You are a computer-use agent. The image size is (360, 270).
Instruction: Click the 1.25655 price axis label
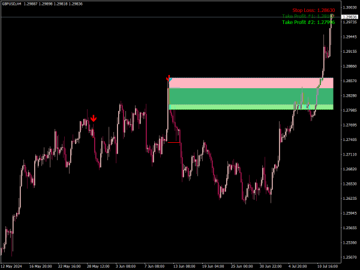click(x=350, y=228)
